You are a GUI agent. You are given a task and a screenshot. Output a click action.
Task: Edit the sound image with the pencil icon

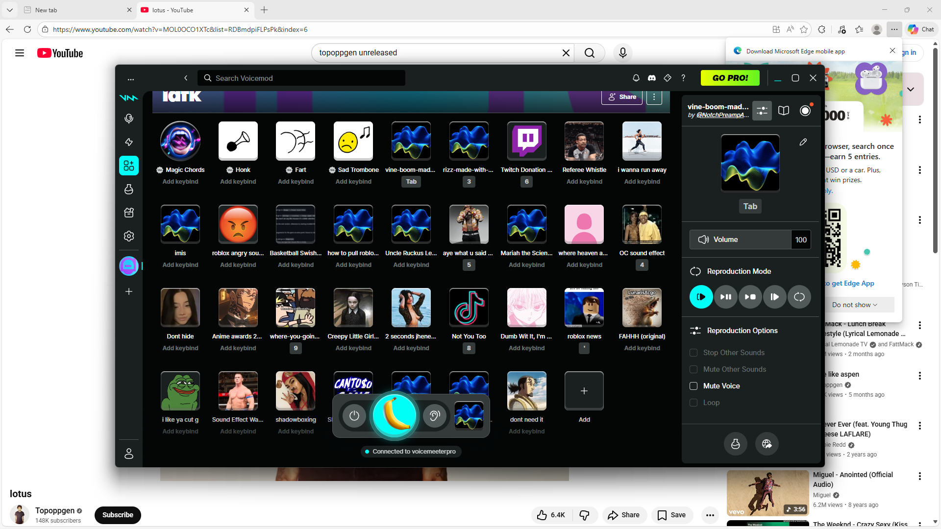[803, 142]
